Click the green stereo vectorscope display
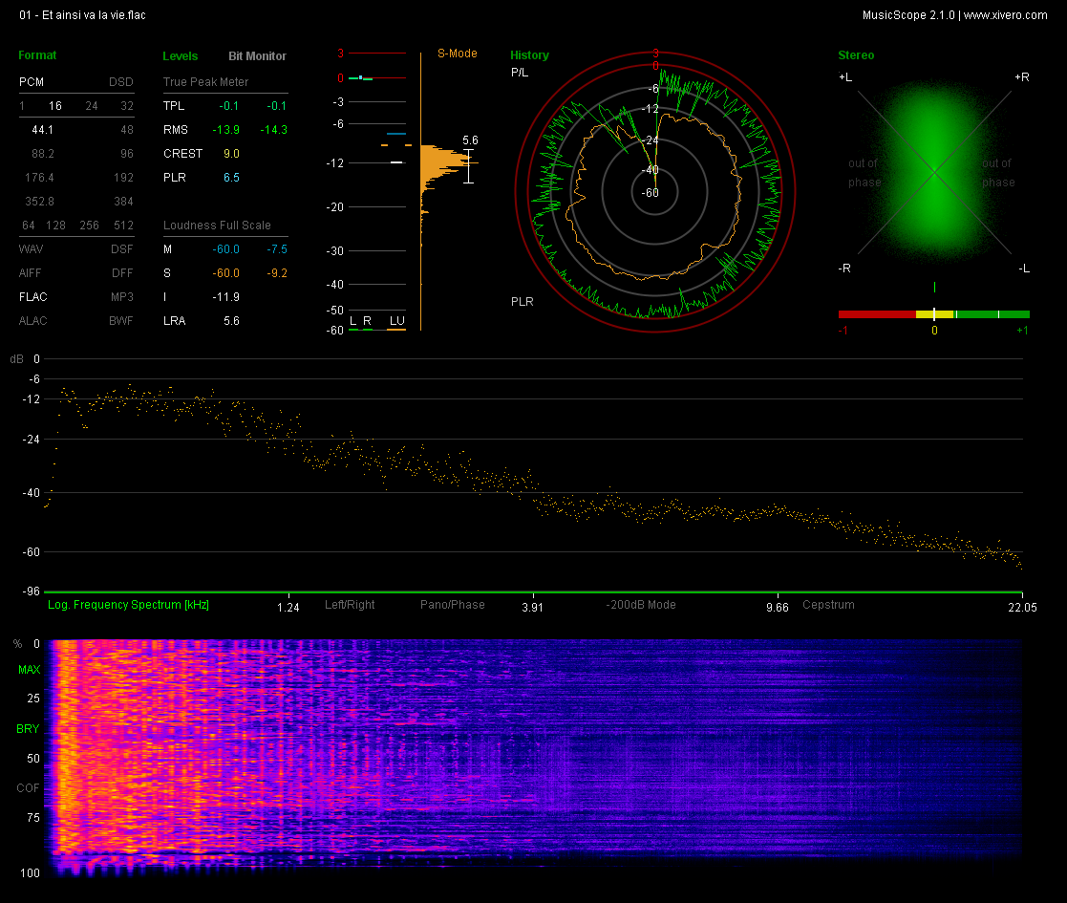The width and height of the screenshot is (1067, 903). pyautogui.click(x=933, y=174)
